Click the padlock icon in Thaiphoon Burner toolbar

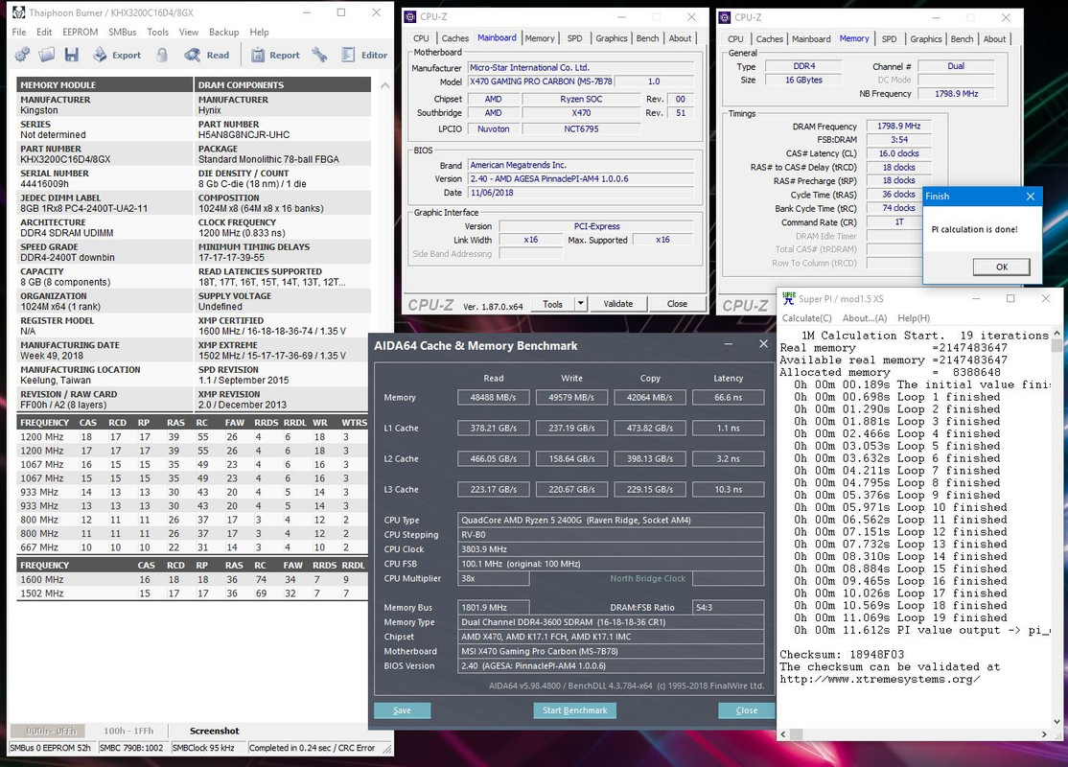[x=161, y=55]
